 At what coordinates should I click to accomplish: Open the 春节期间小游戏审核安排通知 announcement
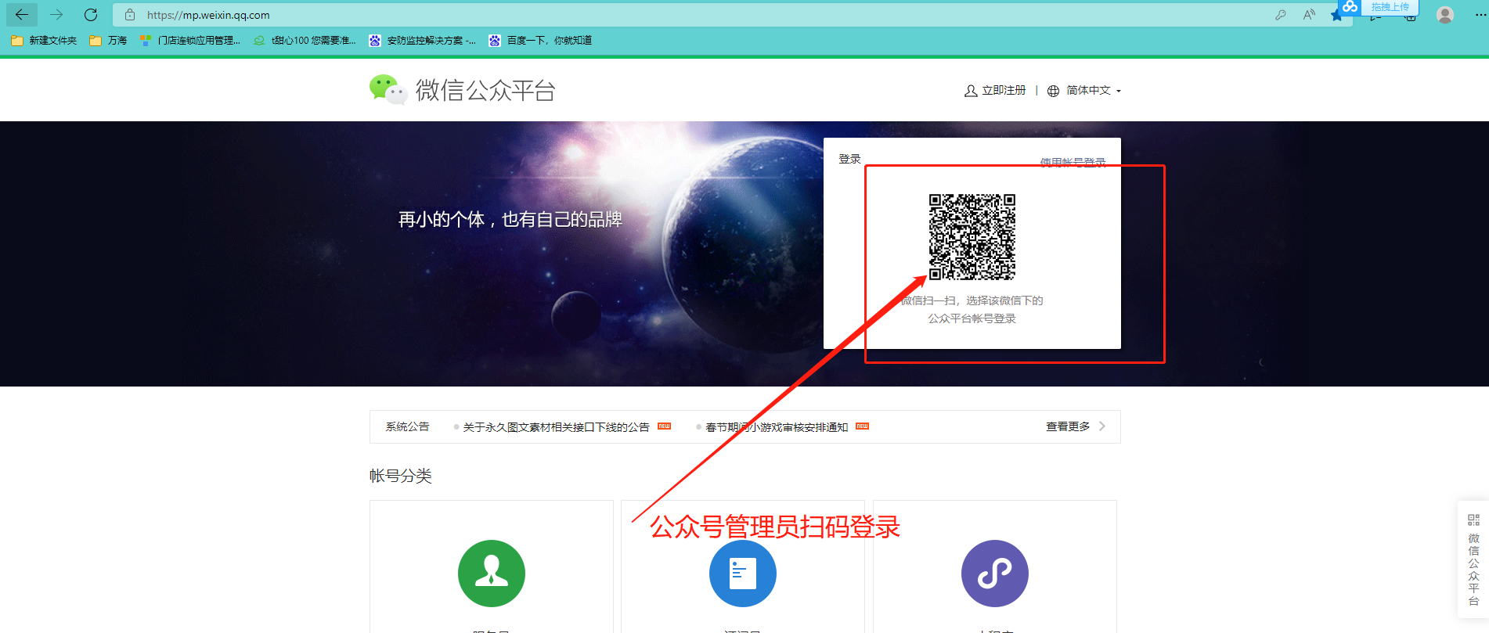tap(777, 427)
